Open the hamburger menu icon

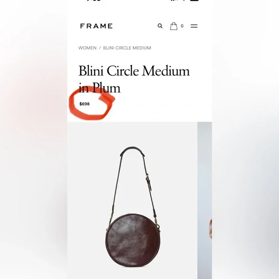[194, 26]
